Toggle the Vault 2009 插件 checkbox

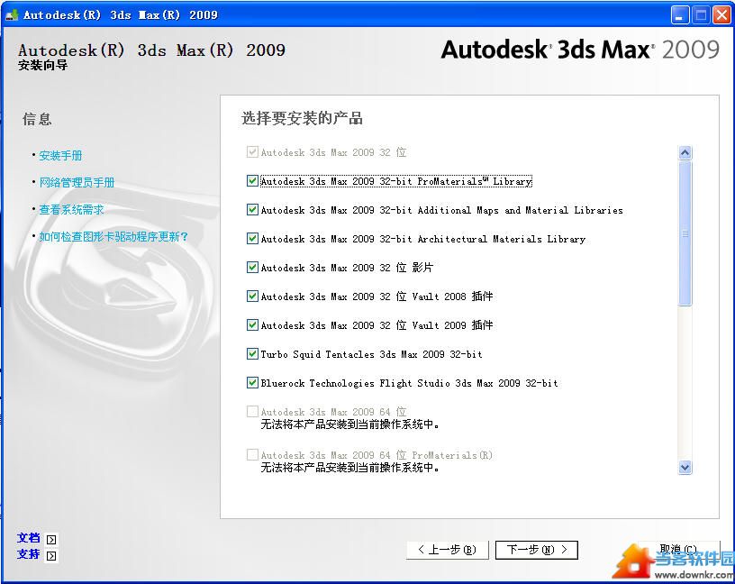point(252,324)
